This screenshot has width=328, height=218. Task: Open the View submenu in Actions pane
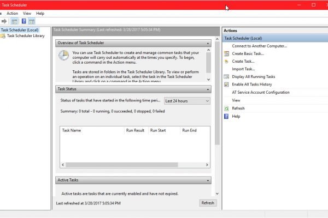[236, 100]
